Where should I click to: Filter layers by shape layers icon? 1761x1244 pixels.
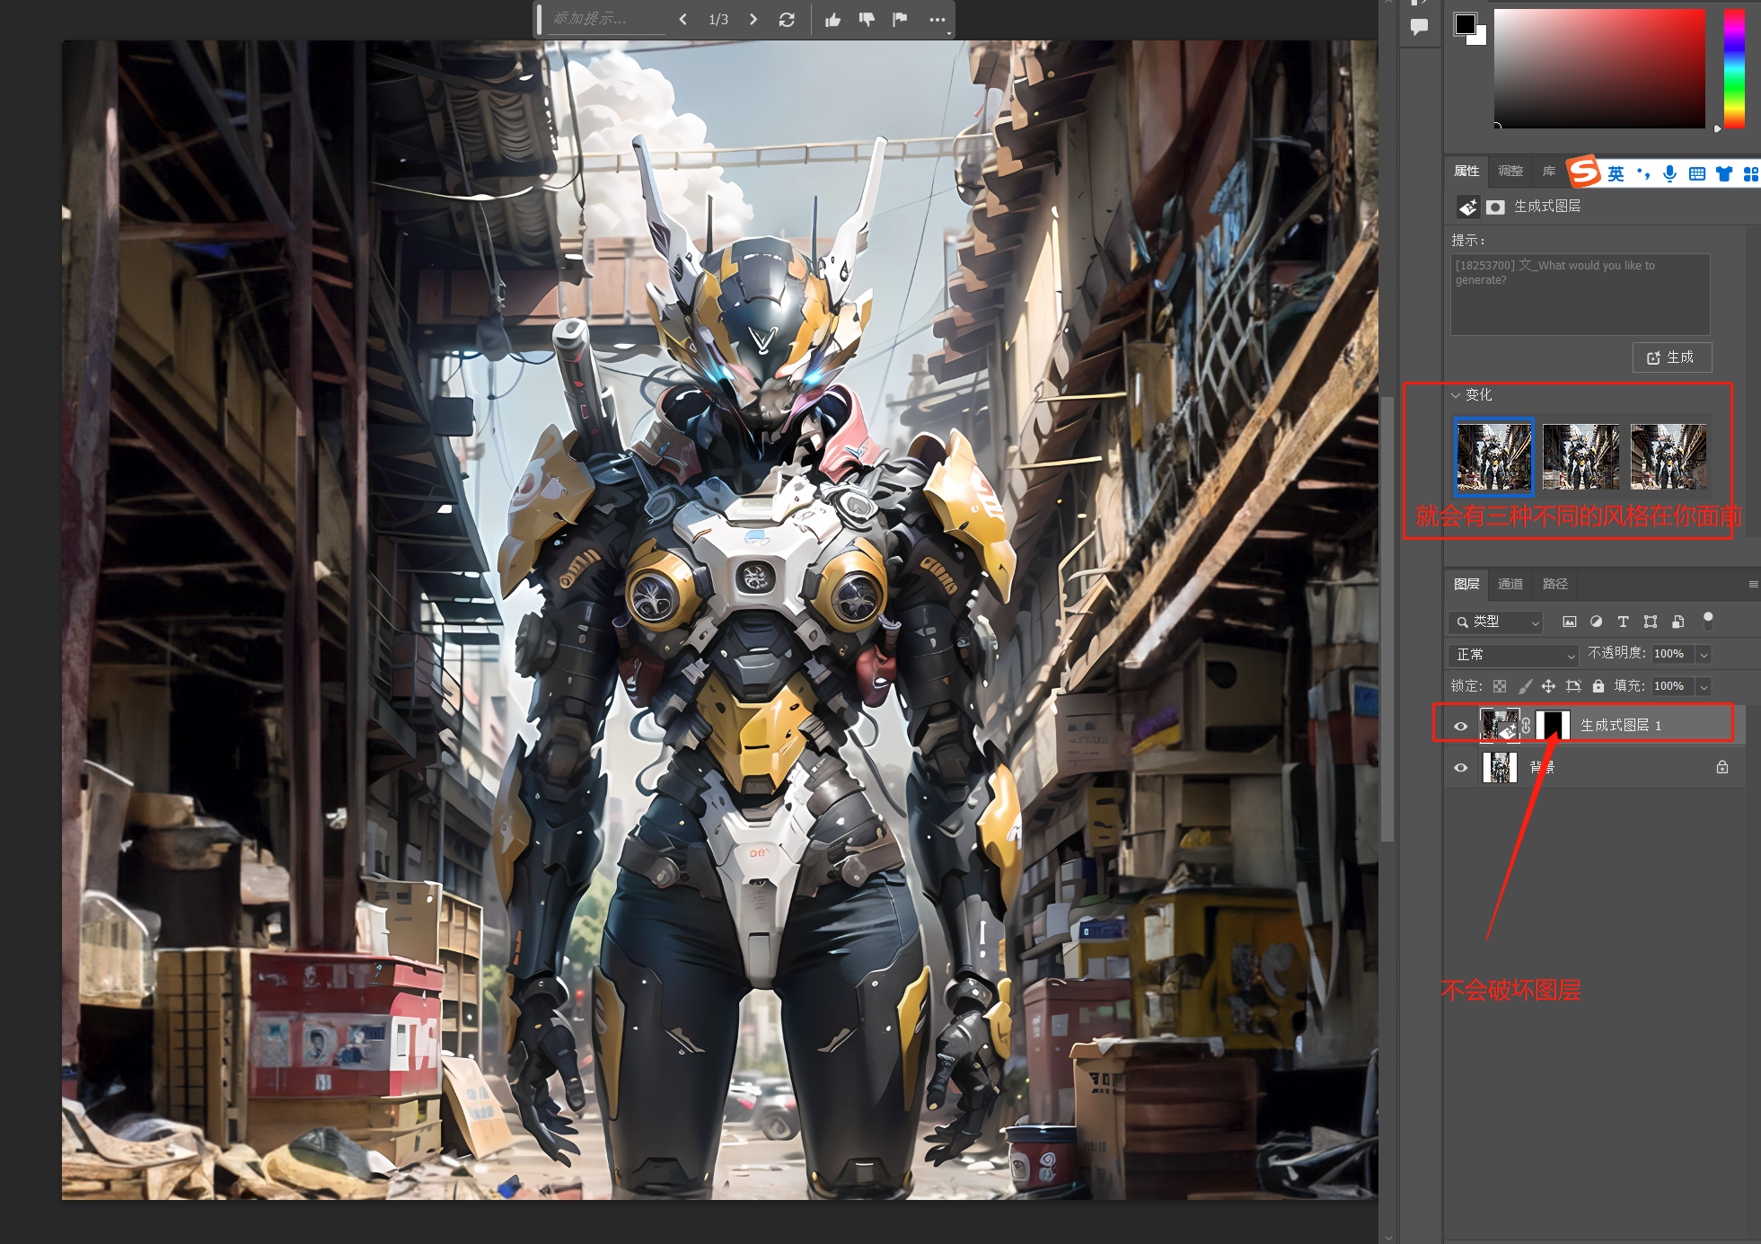(1650, 622)
